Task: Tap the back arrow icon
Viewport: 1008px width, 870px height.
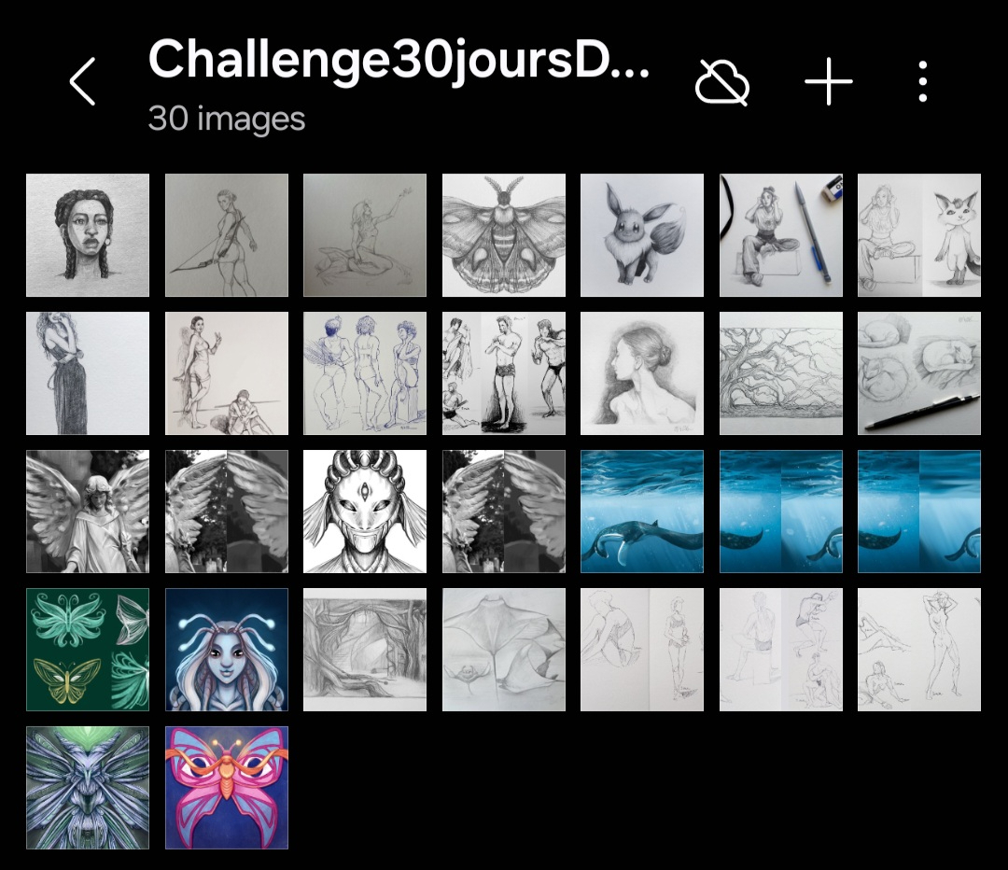Action: (83, 81)
